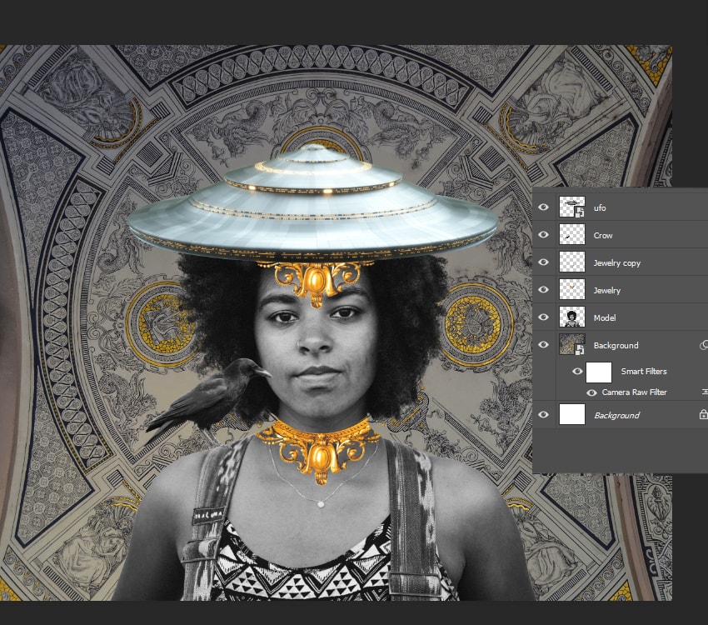708x625 pixels.
Task: Disable the Camera Raw Filter via its eye icon
Action: pyautogui.click(x=591, y=392)
